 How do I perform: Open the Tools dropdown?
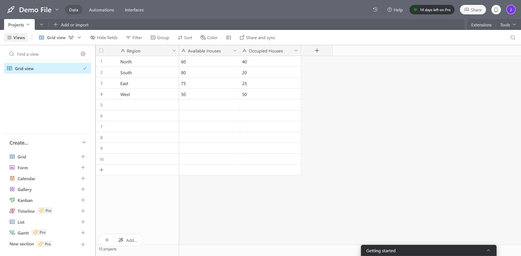point(507,24)
